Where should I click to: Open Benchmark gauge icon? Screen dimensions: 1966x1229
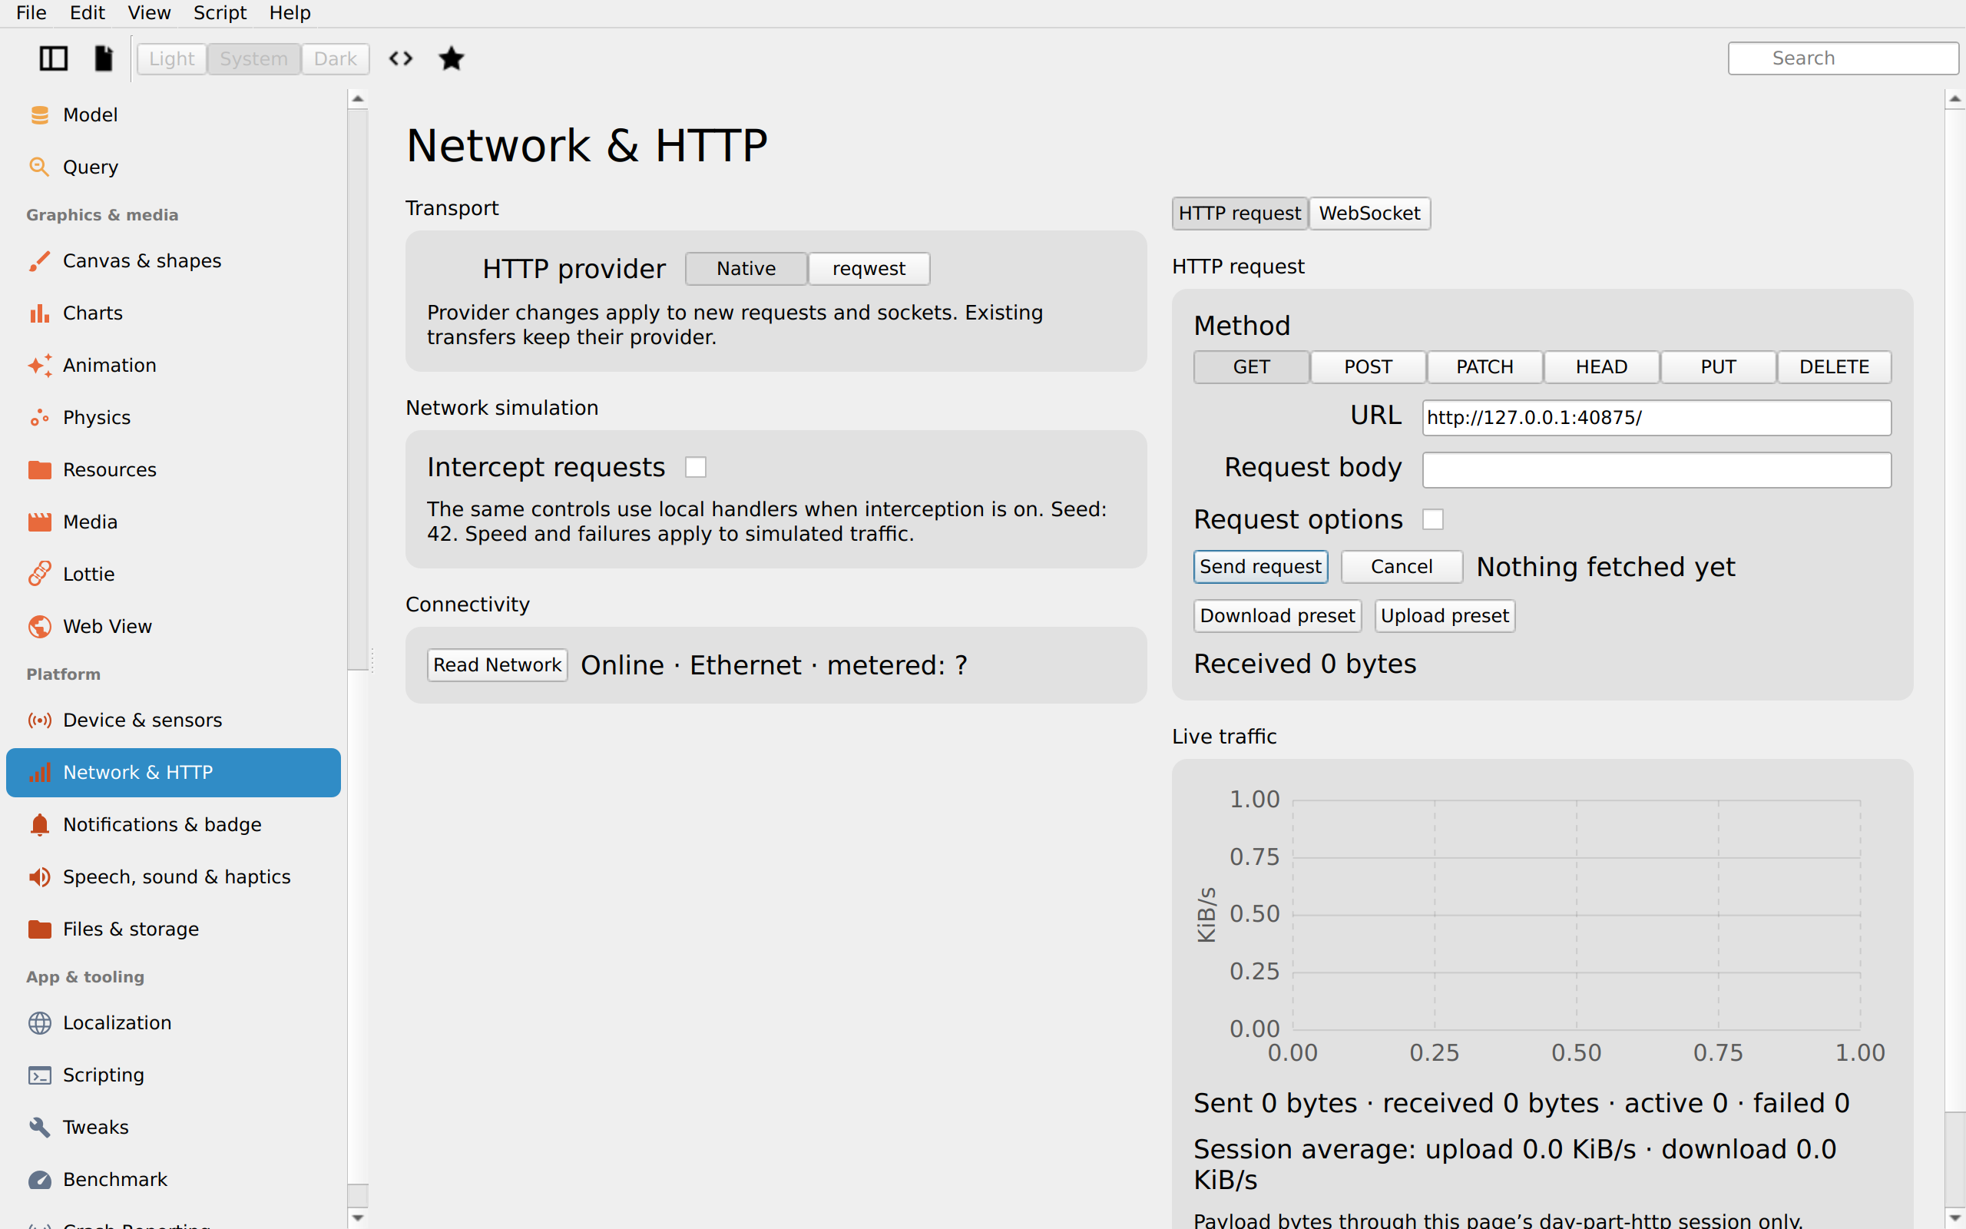39,1179
